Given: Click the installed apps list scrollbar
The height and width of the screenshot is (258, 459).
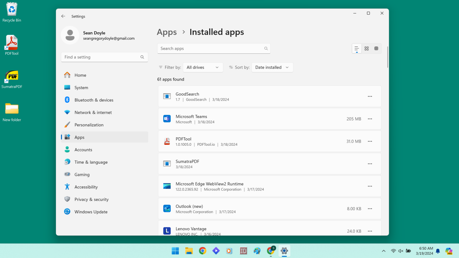Looking at the screenshot, I should point(388,57).
